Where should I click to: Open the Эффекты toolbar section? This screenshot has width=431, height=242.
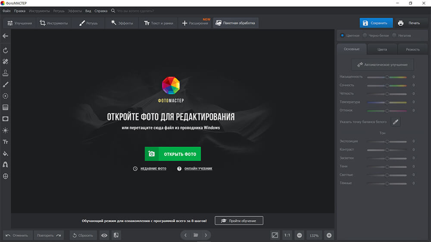(x=122, y=23)
